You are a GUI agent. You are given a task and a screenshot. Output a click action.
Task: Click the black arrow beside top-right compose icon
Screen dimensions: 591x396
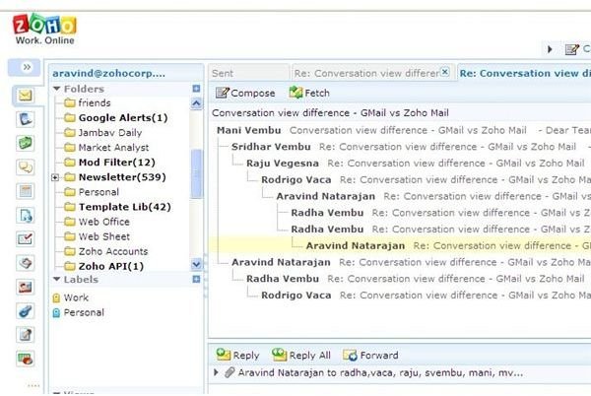[550, 49]
